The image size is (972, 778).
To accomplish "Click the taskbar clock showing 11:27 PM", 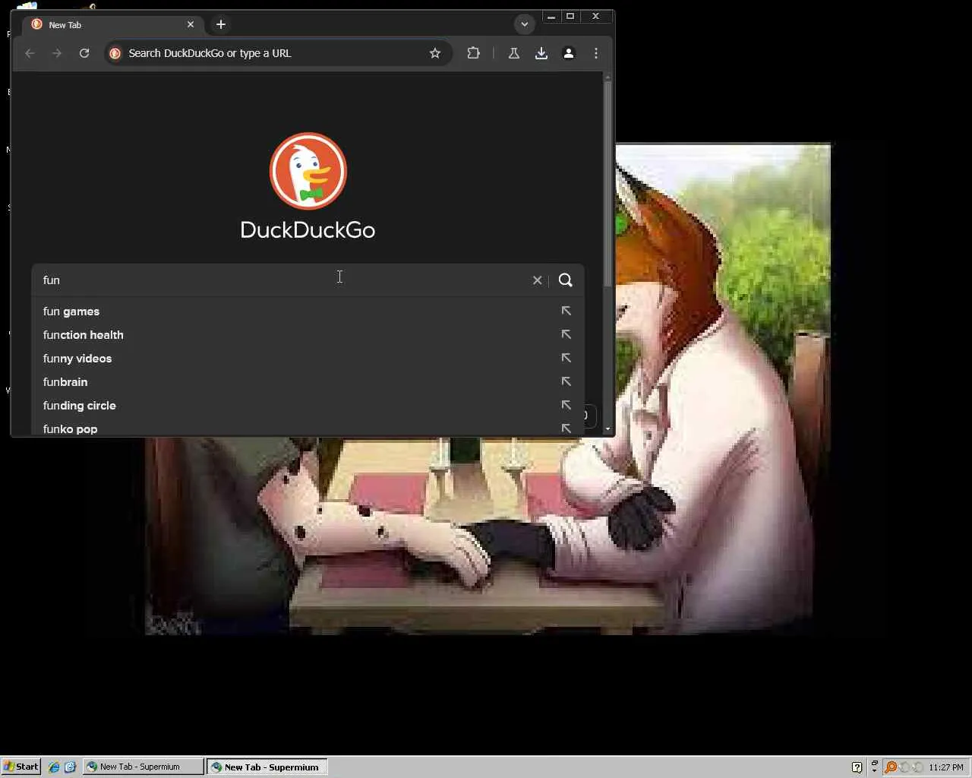I will (x=946, y=767).
